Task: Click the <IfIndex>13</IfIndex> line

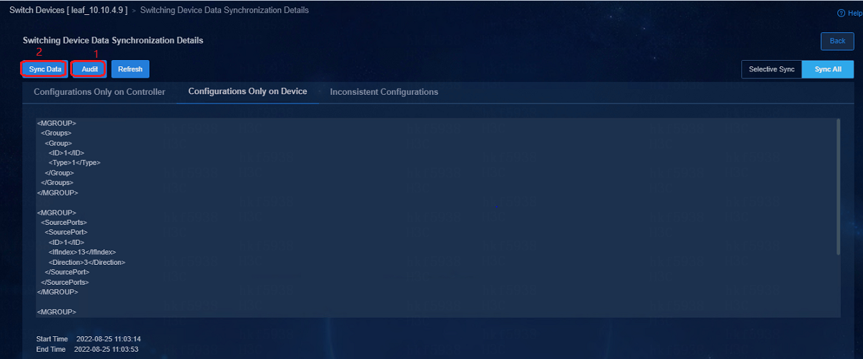Action: click(82, 252)
